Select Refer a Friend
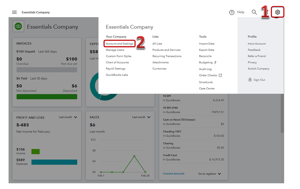Viewport: 300px width, 189px height. tap(257, 56)
